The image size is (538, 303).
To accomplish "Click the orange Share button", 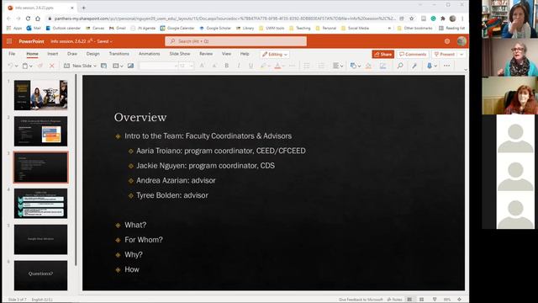I will tap(383, 54).
